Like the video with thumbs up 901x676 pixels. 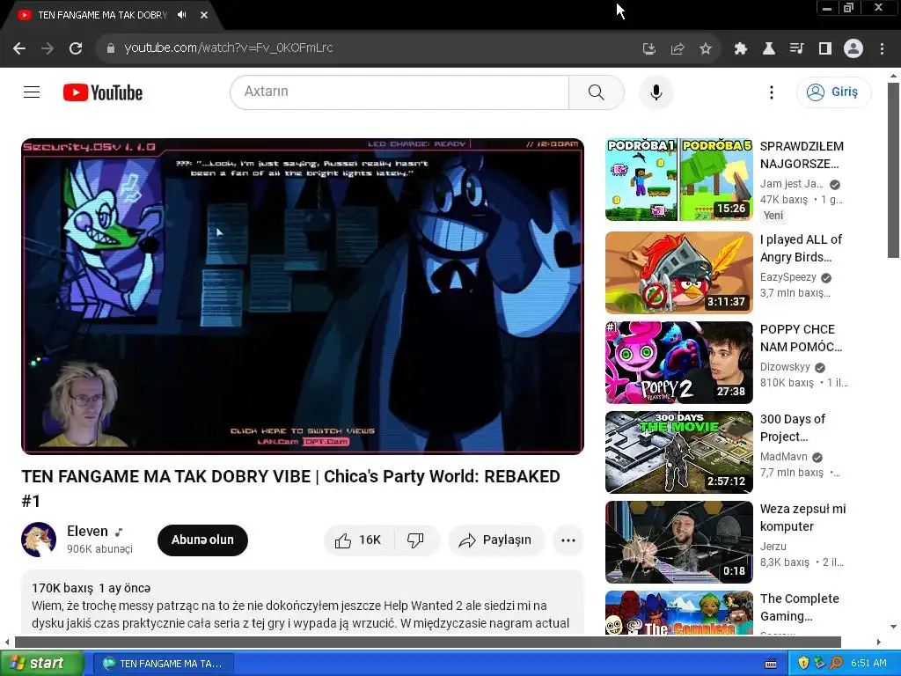pyautogui.click(x=359, y=540)
